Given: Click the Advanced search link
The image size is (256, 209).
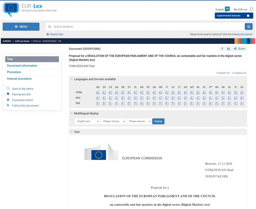Looking at the screenshot, I should click(x=242, y=34).
